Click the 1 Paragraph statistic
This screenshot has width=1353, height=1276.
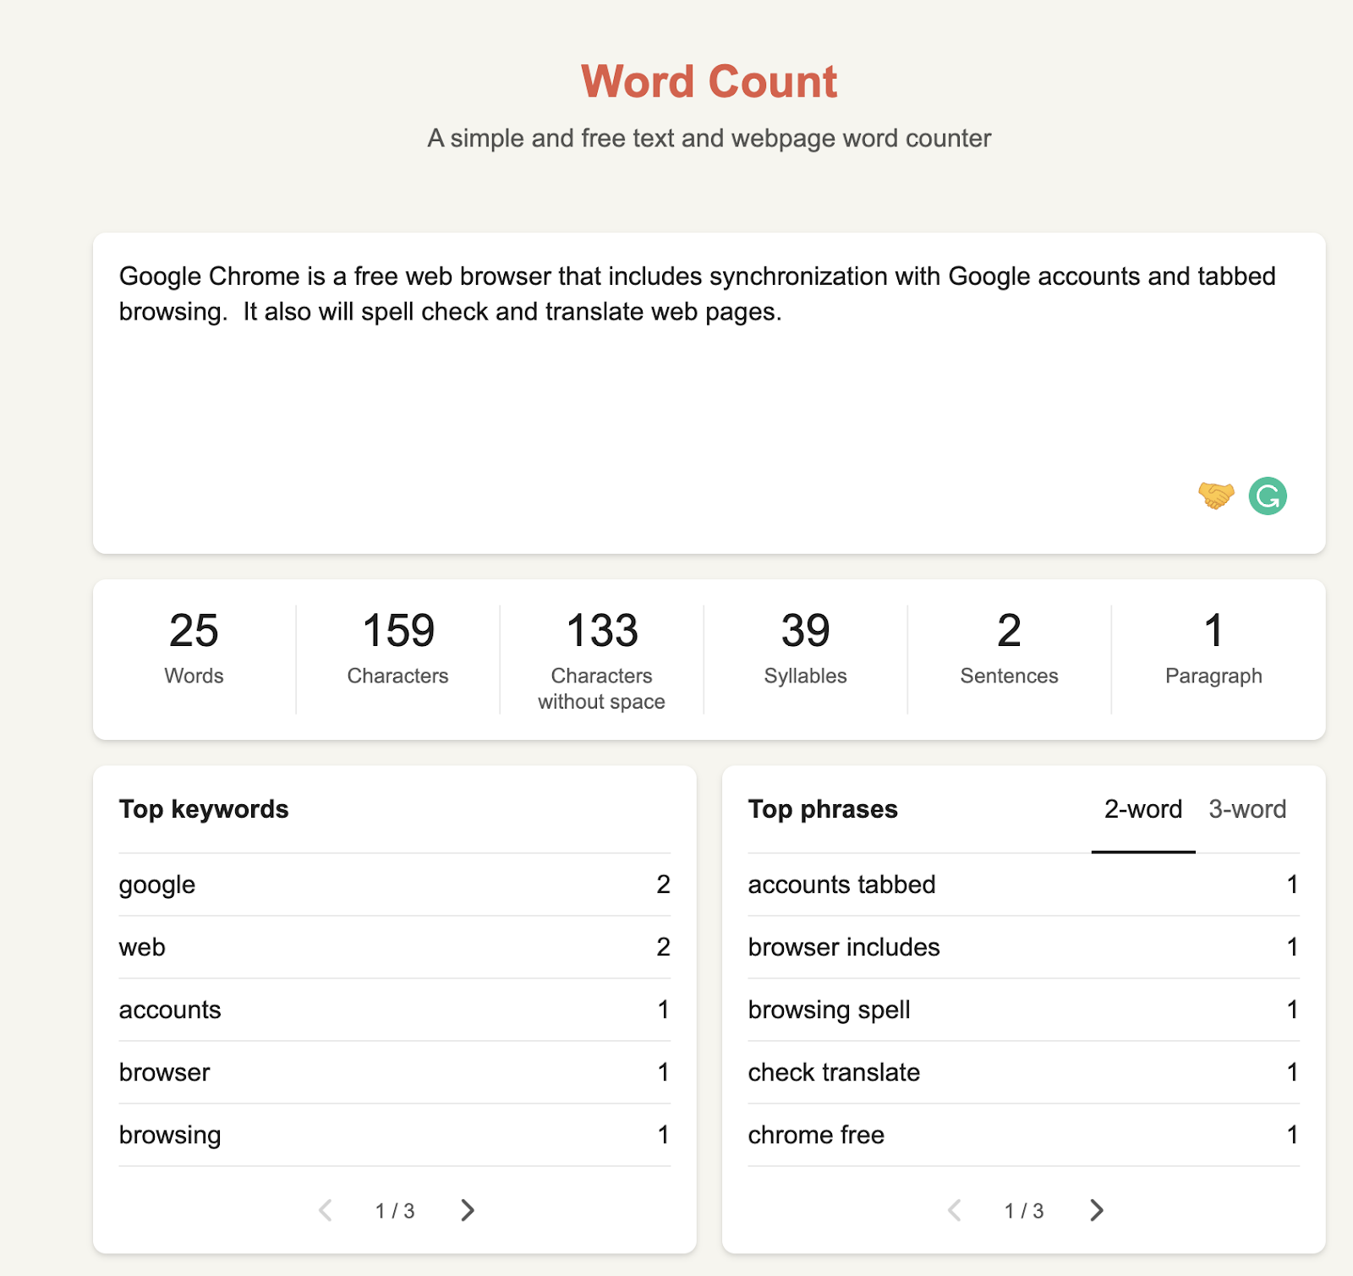click(1213, 648)
